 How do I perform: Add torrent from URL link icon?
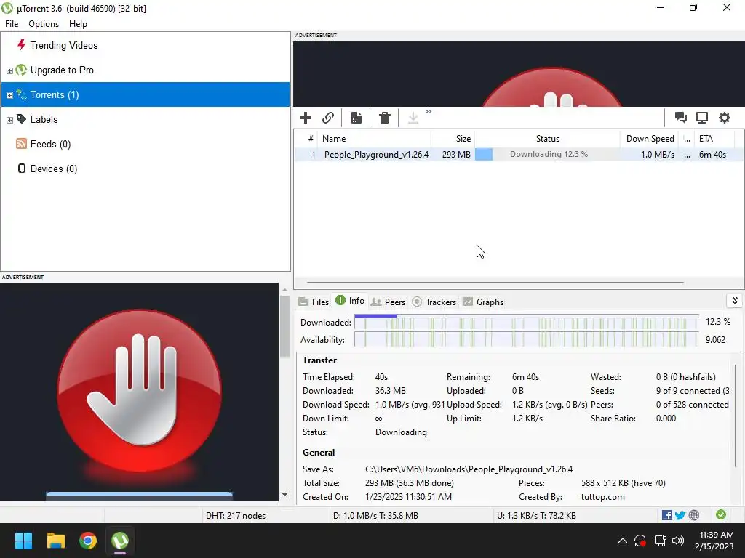click(x=328, y=118)
